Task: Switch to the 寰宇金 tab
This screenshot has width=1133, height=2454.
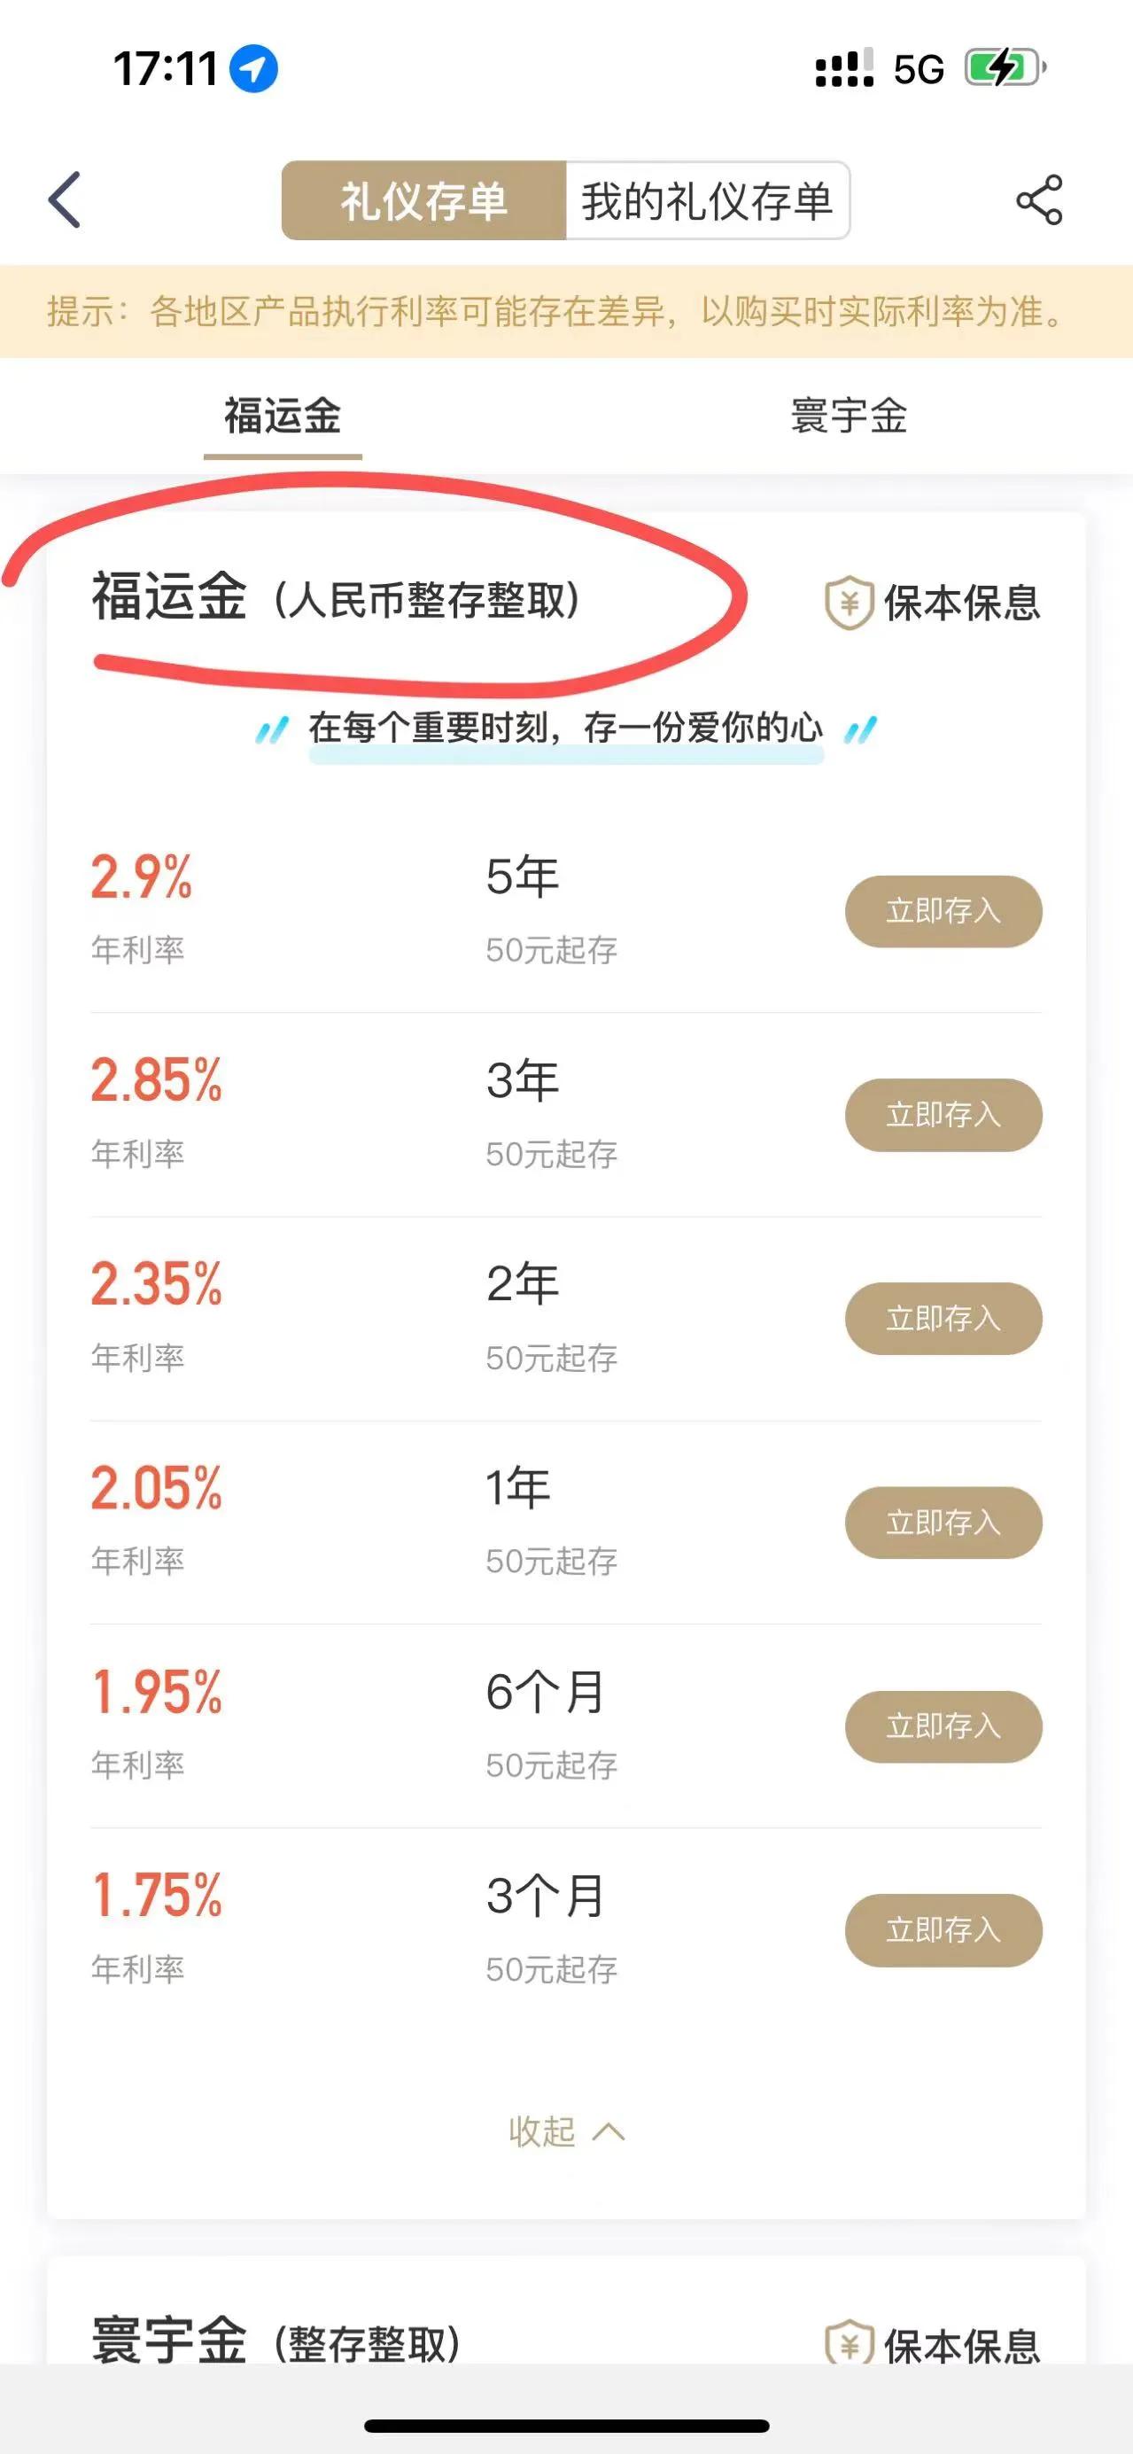Action: pyautogui.click(x=850, y=417)
